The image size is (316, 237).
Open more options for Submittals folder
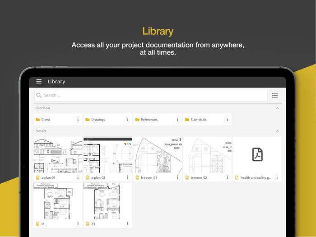click(228, 119)
